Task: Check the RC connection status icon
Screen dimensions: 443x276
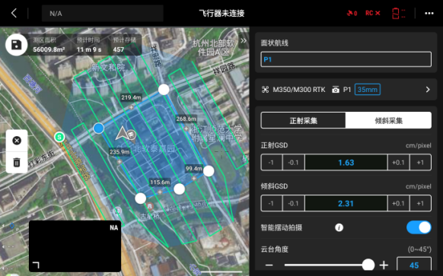Action: (x=373, y=13)
